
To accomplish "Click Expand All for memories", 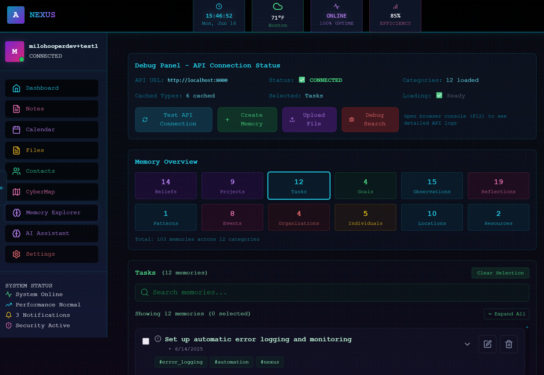I will point(506,314).
